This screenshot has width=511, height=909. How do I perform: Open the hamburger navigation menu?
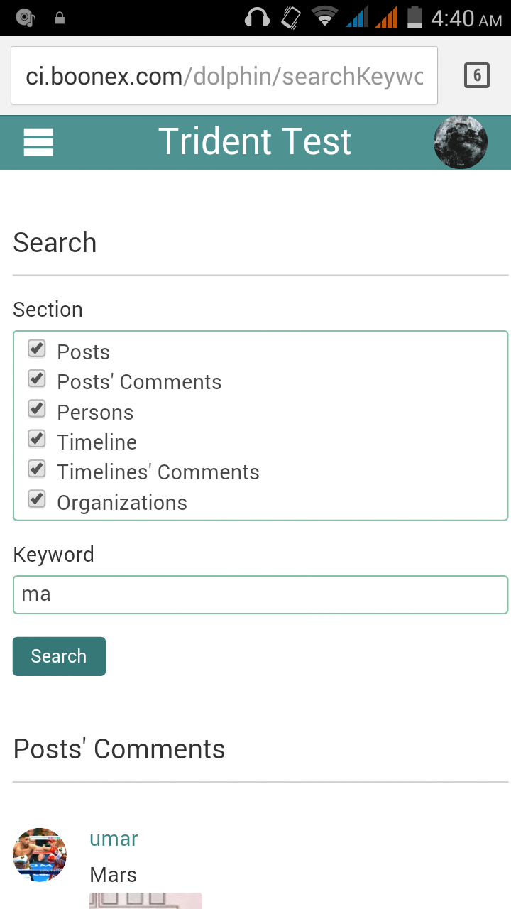(x=38, y=142)
